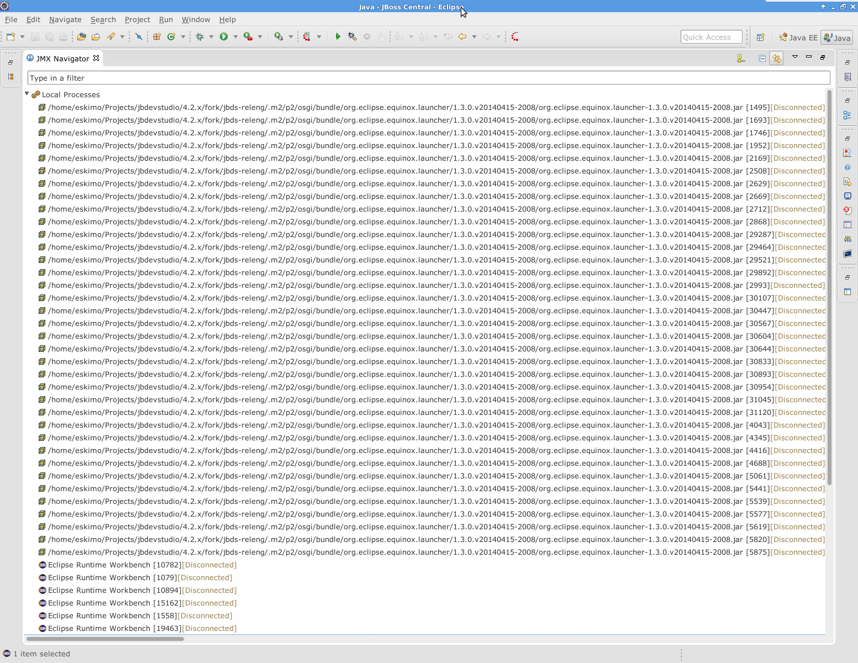Click the Search flashlight toolbar icon
858x663 pixels.
tap(110, 37)
